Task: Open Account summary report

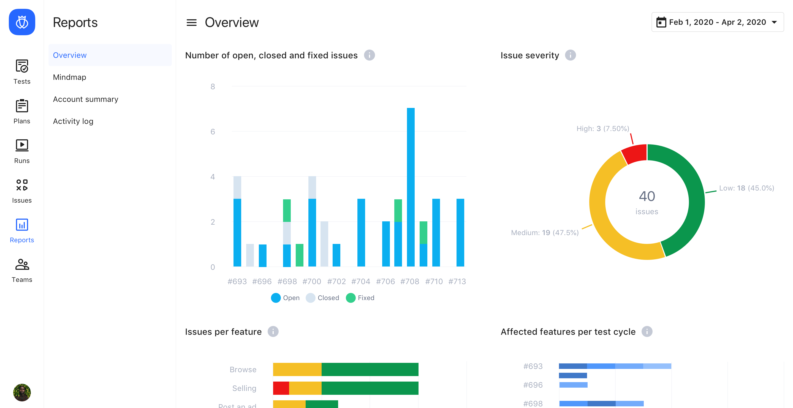Action: pyautogui.click(x=86, y=99)
